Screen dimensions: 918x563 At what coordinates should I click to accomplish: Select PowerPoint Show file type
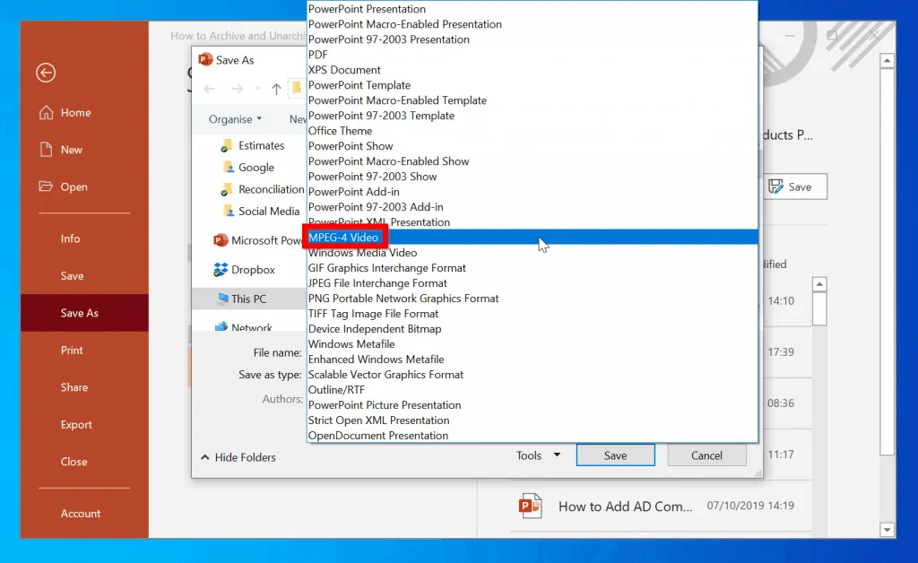coord(533,146)
